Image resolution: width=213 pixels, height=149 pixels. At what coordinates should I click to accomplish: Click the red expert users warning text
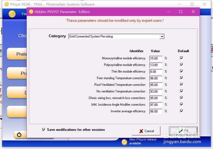click(x=115, y=21)
